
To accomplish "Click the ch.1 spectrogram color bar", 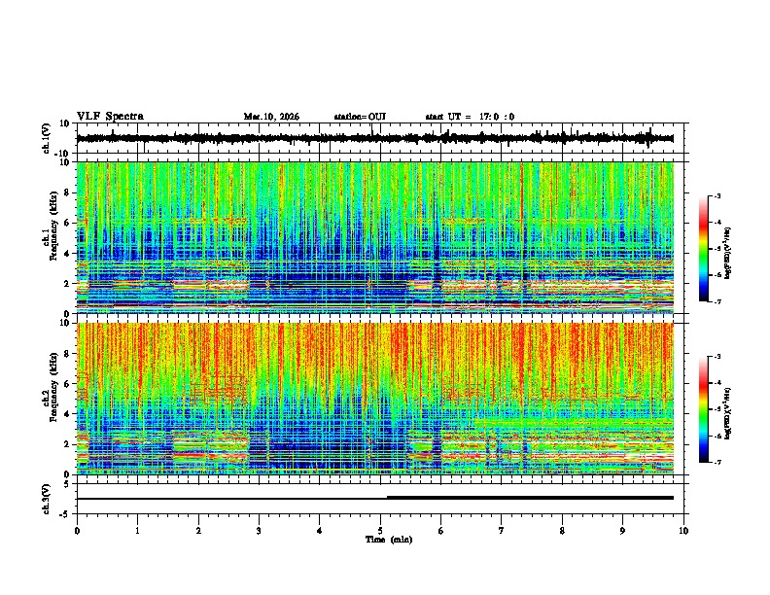I will click(x=703, y=249).
